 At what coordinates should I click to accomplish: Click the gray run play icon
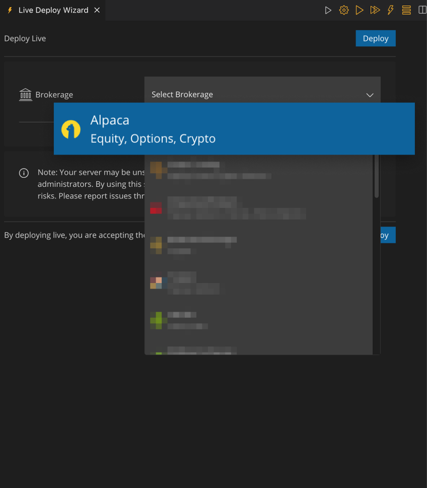328,10
